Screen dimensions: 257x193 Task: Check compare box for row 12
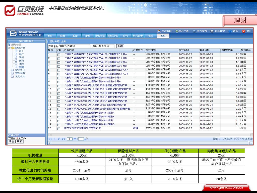tap(59, 98)
